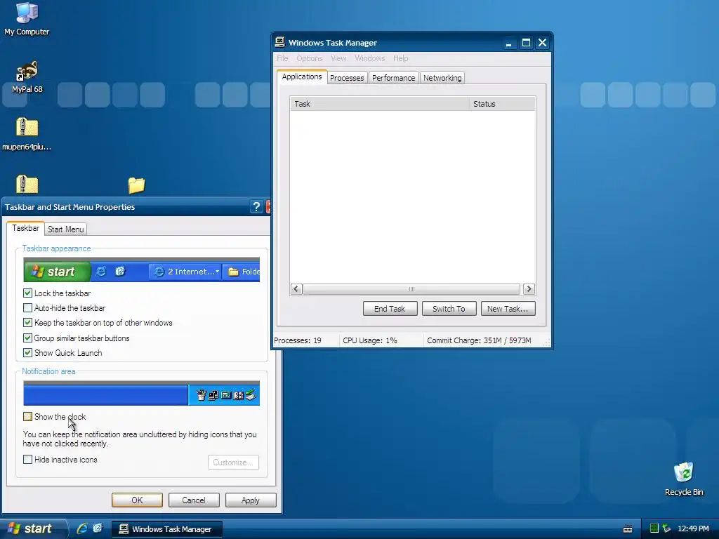Click the notification area preview image
Screen dimensions: 719x539
(141, 393)
